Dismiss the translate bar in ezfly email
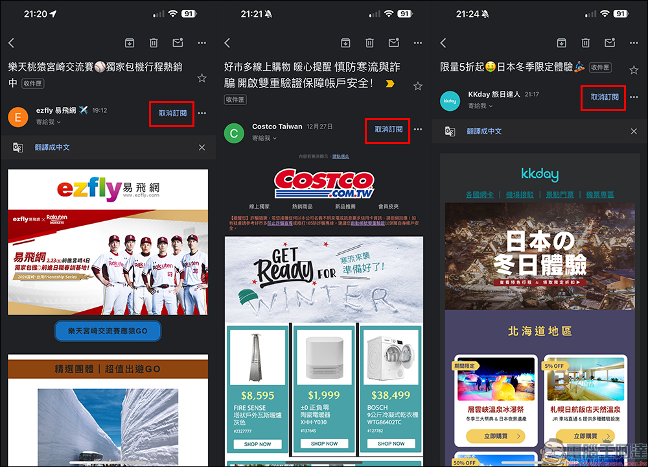 (x=202, y=147)
